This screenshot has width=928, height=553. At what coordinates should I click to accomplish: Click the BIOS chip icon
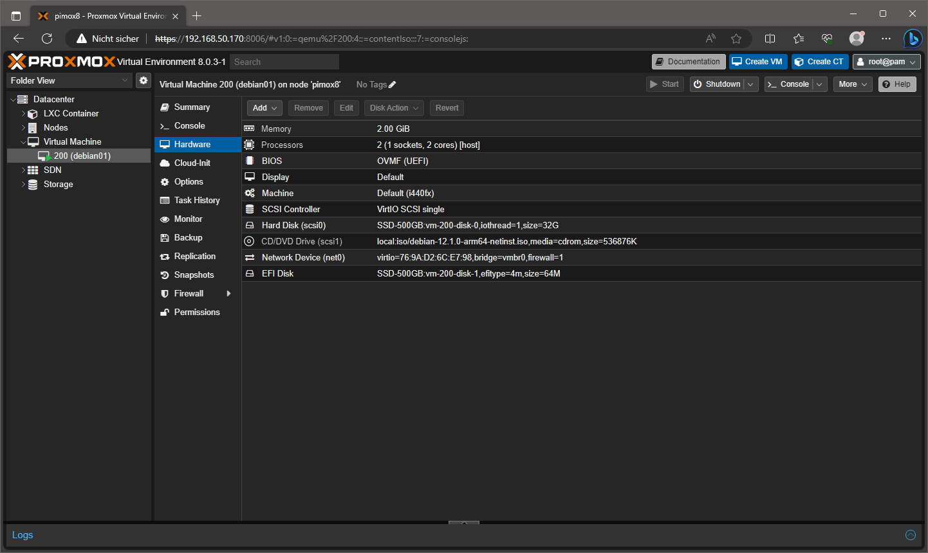click(250, 161)
